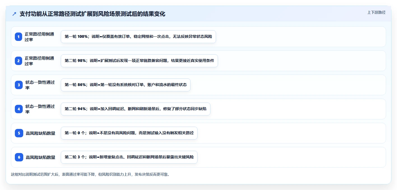397x190 pixels.
Task: Click the 上下游路径 label
Action: pyautogui.click(x=377, y=12)
